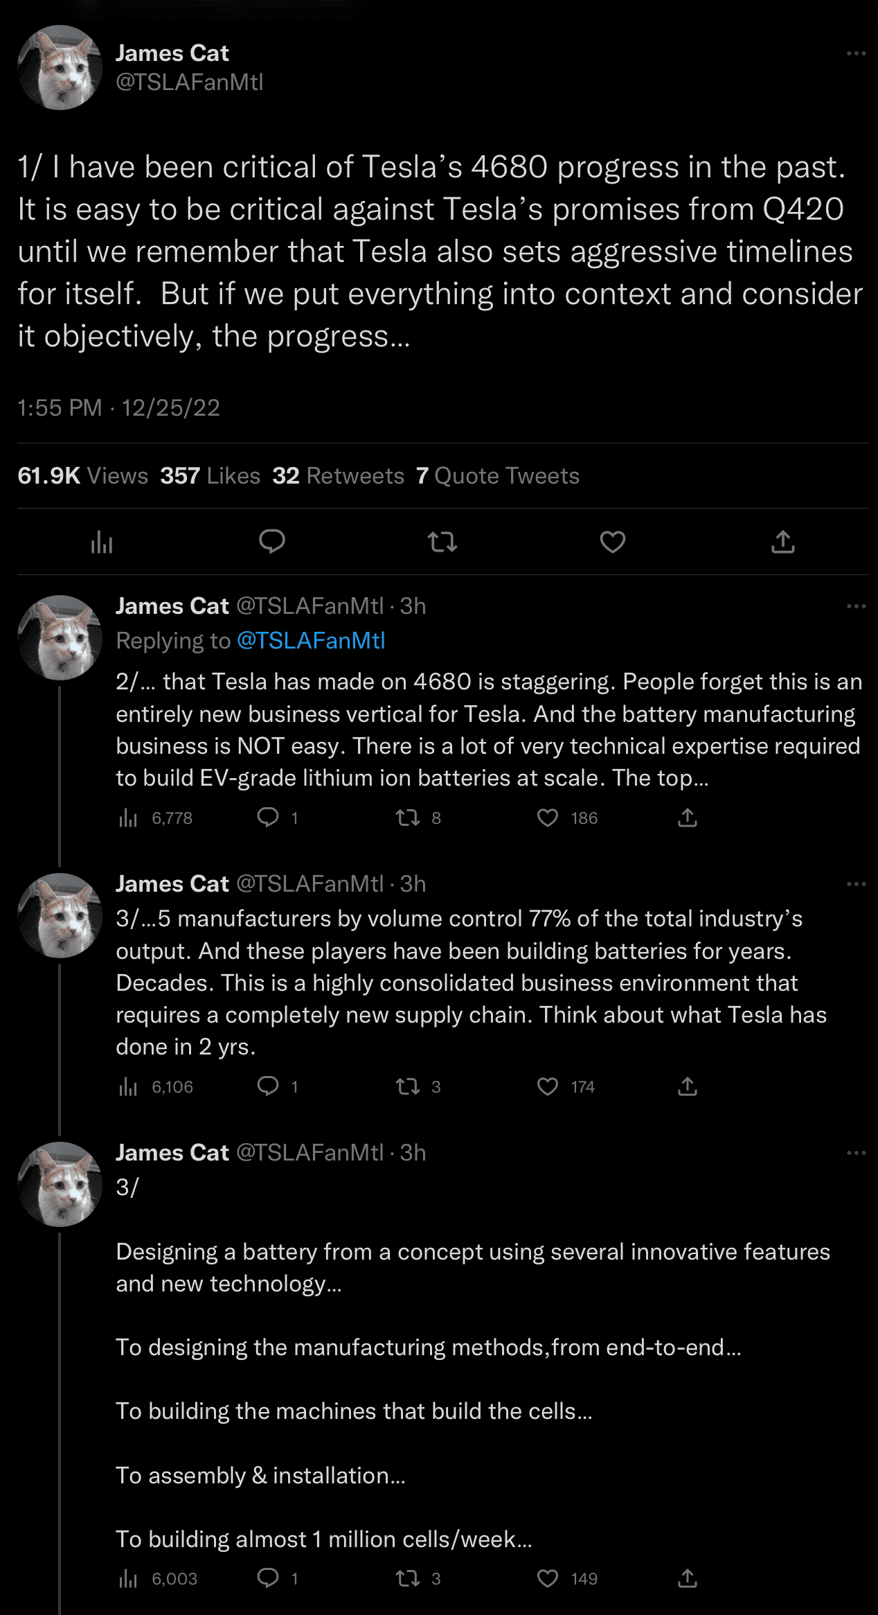Share the tweet about 77% industry output
The height and width of the screenshot is (1615, 878).
[687, 1086]
